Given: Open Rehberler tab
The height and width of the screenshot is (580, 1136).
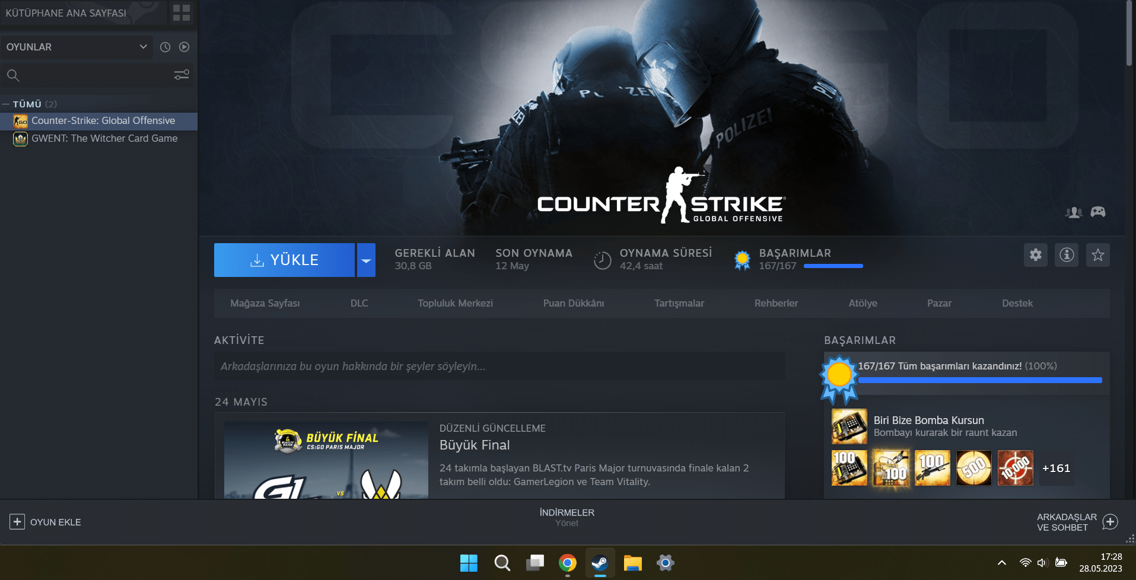Looking at the screenshot, I should pos(776,303).
